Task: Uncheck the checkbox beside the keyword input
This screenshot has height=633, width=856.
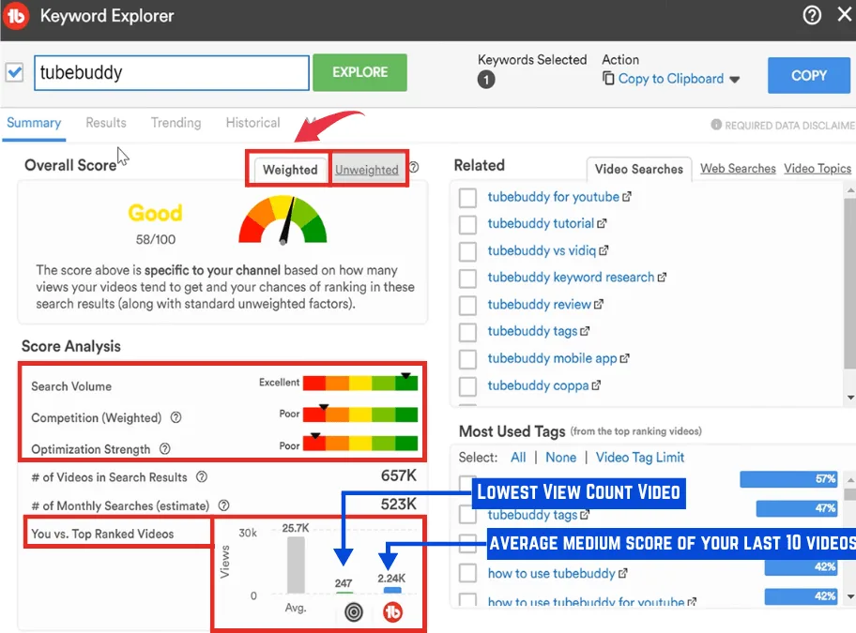Action: point(14,72)
